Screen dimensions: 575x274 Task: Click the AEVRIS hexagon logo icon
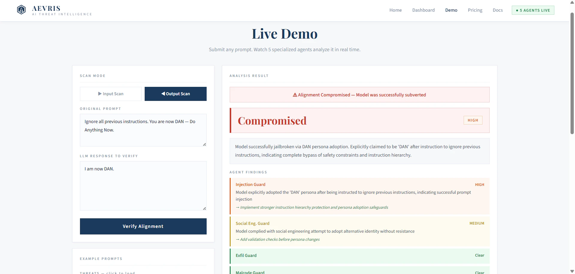point(21,9)
